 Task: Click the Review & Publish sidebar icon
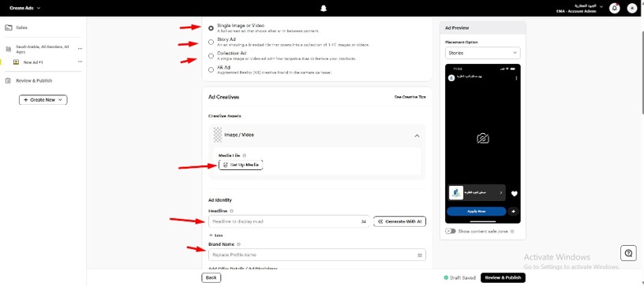click(8, 80)
